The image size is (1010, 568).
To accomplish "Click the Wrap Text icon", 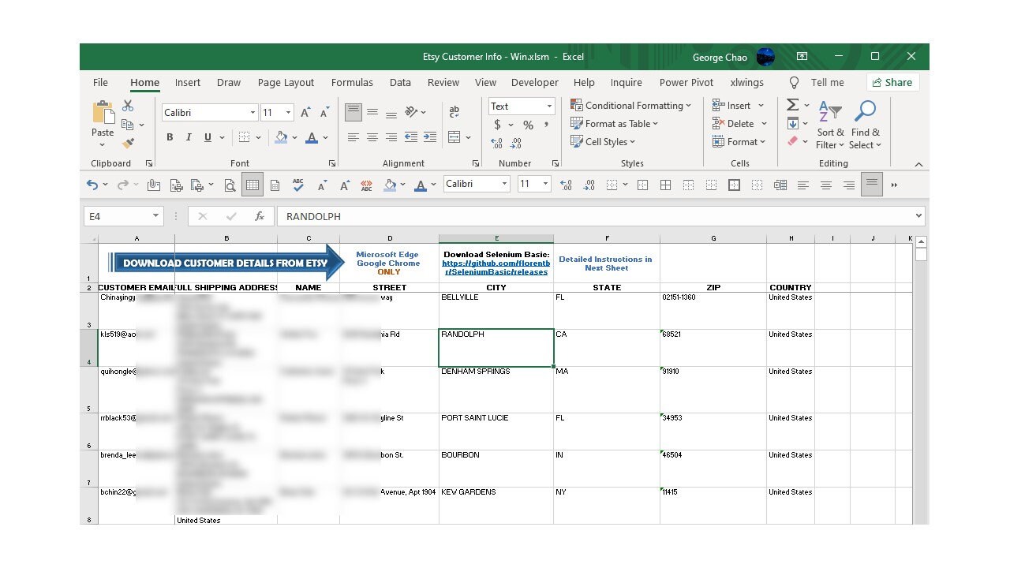I will tap(454, 113).
